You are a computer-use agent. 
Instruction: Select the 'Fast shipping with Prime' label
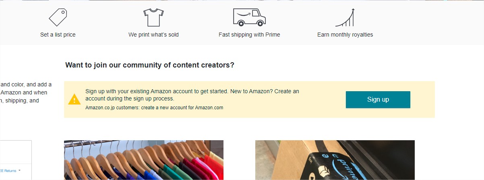249,35
